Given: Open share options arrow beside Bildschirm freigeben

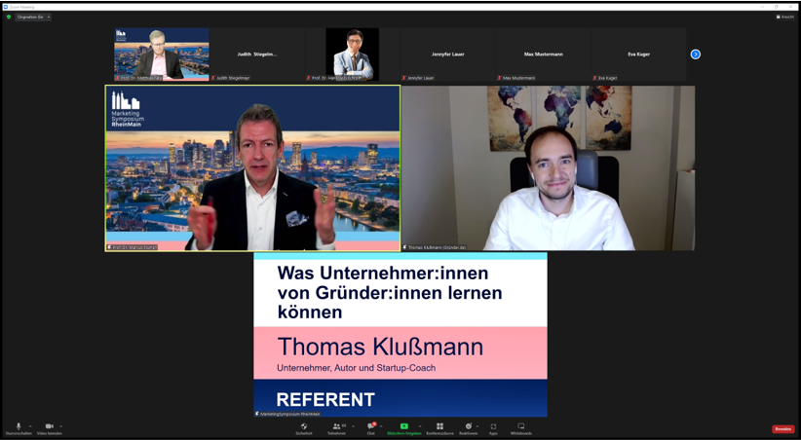Looking at the screenshot, I should (420, 425).
